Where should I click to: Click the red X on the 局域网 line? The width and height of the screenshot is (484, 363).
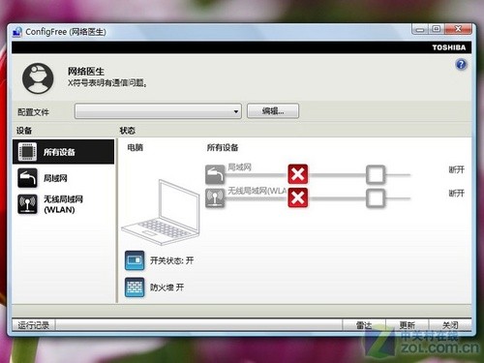coord(297,174)
